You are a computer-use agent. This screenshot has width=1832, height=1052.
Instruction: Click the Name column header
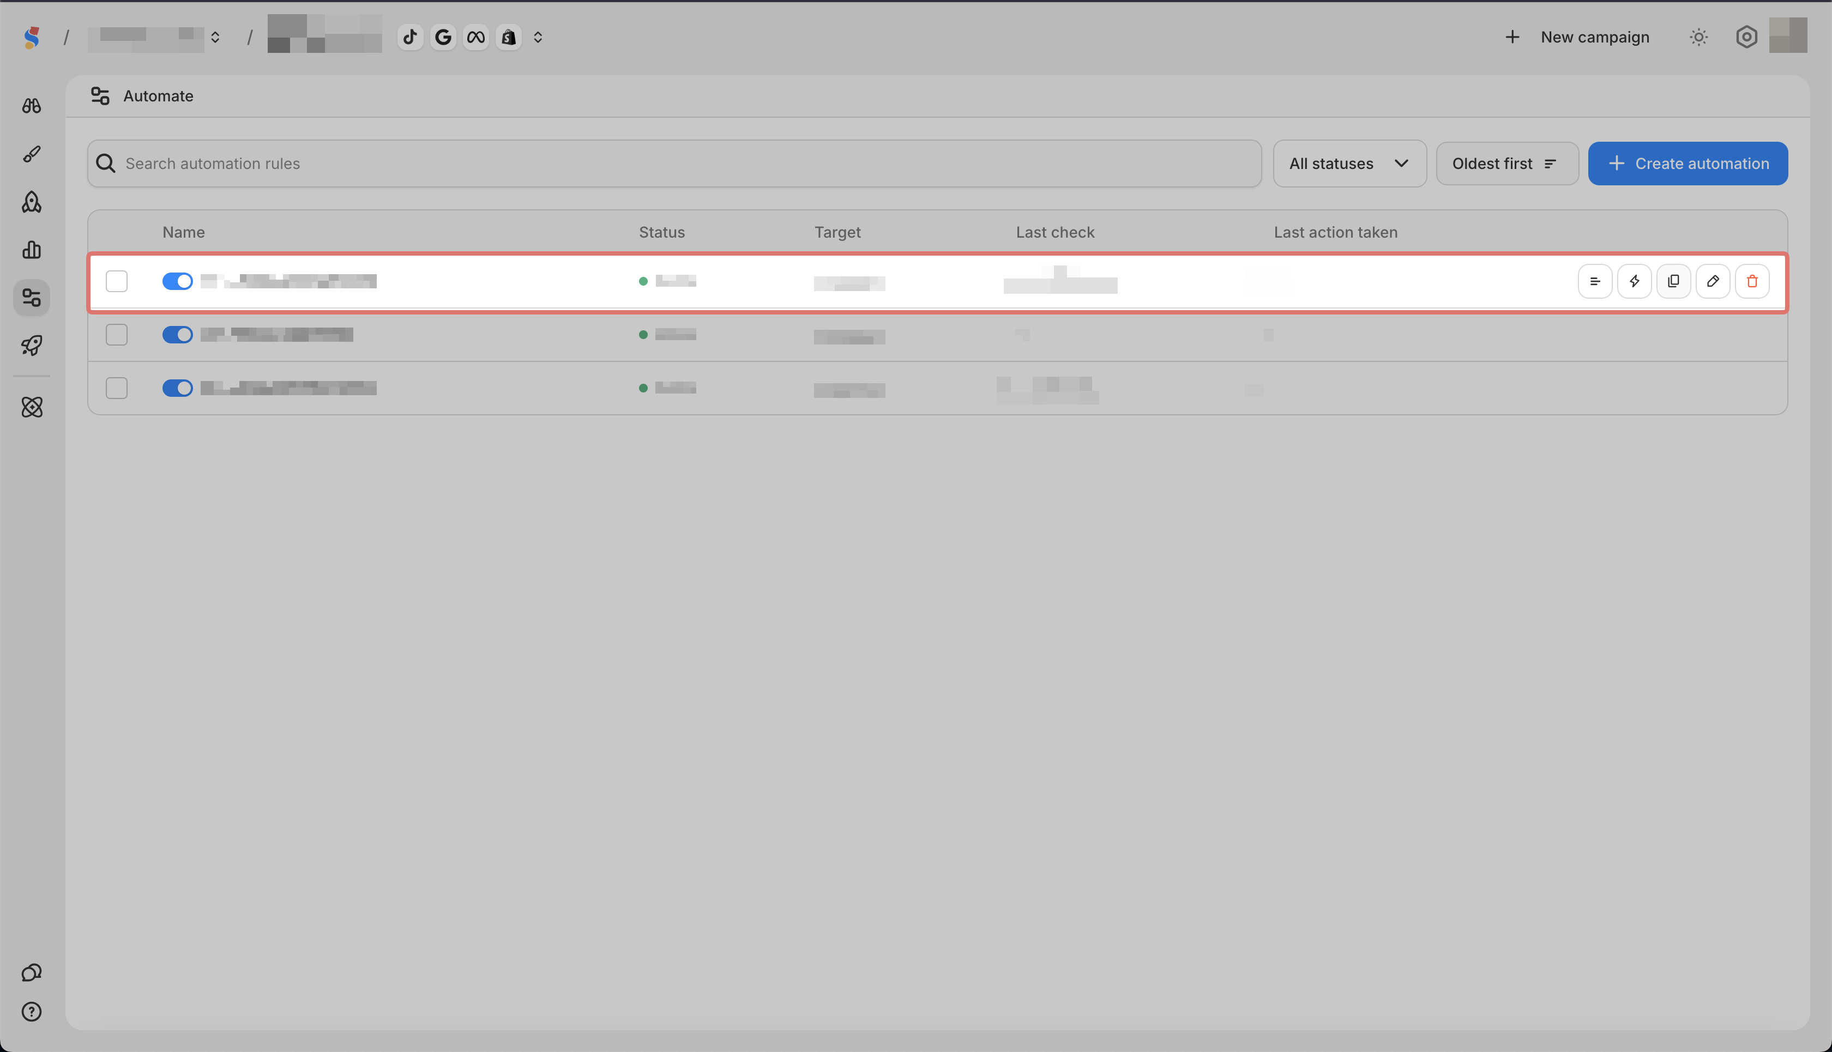(x=184, y=232)
